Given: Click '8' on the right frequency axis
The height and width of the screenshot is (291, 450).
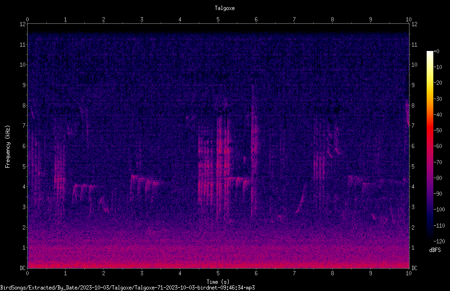Looking at the screenshot, I should click(413, 106).
